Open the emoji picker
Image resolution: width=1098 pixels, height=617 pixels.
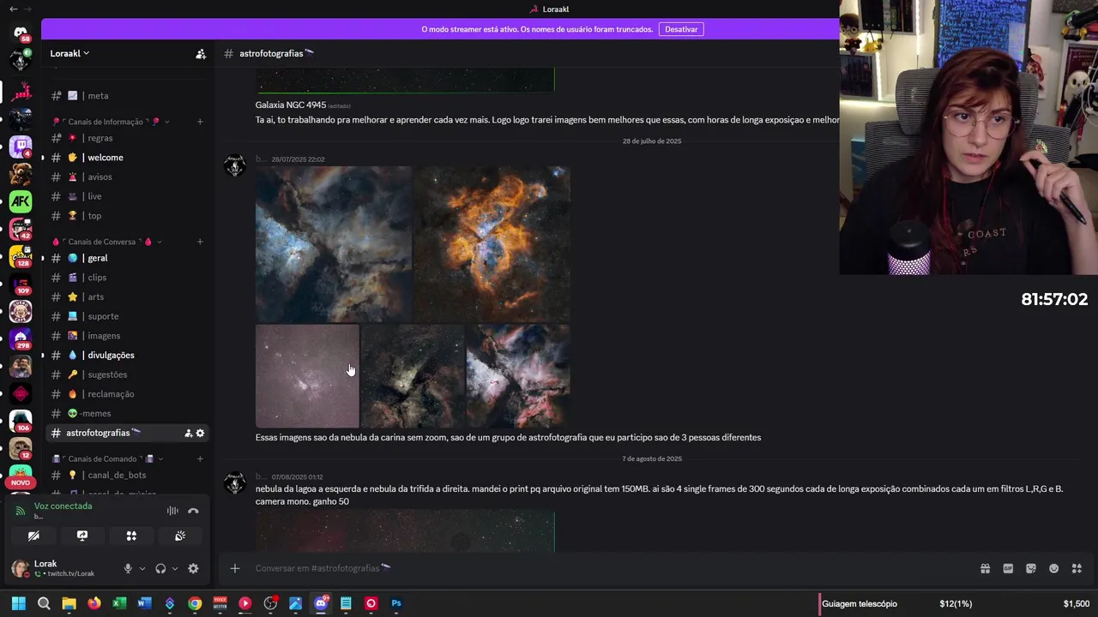(1054, 568)
